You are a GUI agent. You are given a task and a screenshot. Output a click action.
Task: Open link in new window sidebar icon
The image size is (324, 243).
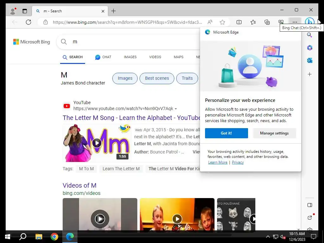pyautogui.click(x=309, y=217)
